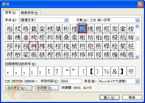Screen dimensions: 145x103
Task: Switch to the 符号(S) tab
Action: point(11,13)
